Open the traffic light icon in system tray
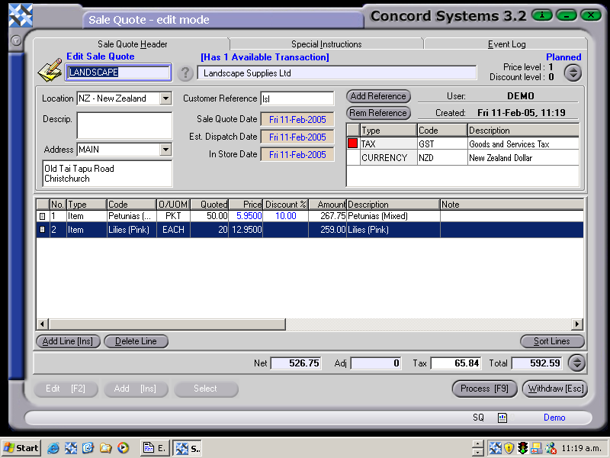The width and height of the screenshot is (610, 458). (x=522, y=448)
